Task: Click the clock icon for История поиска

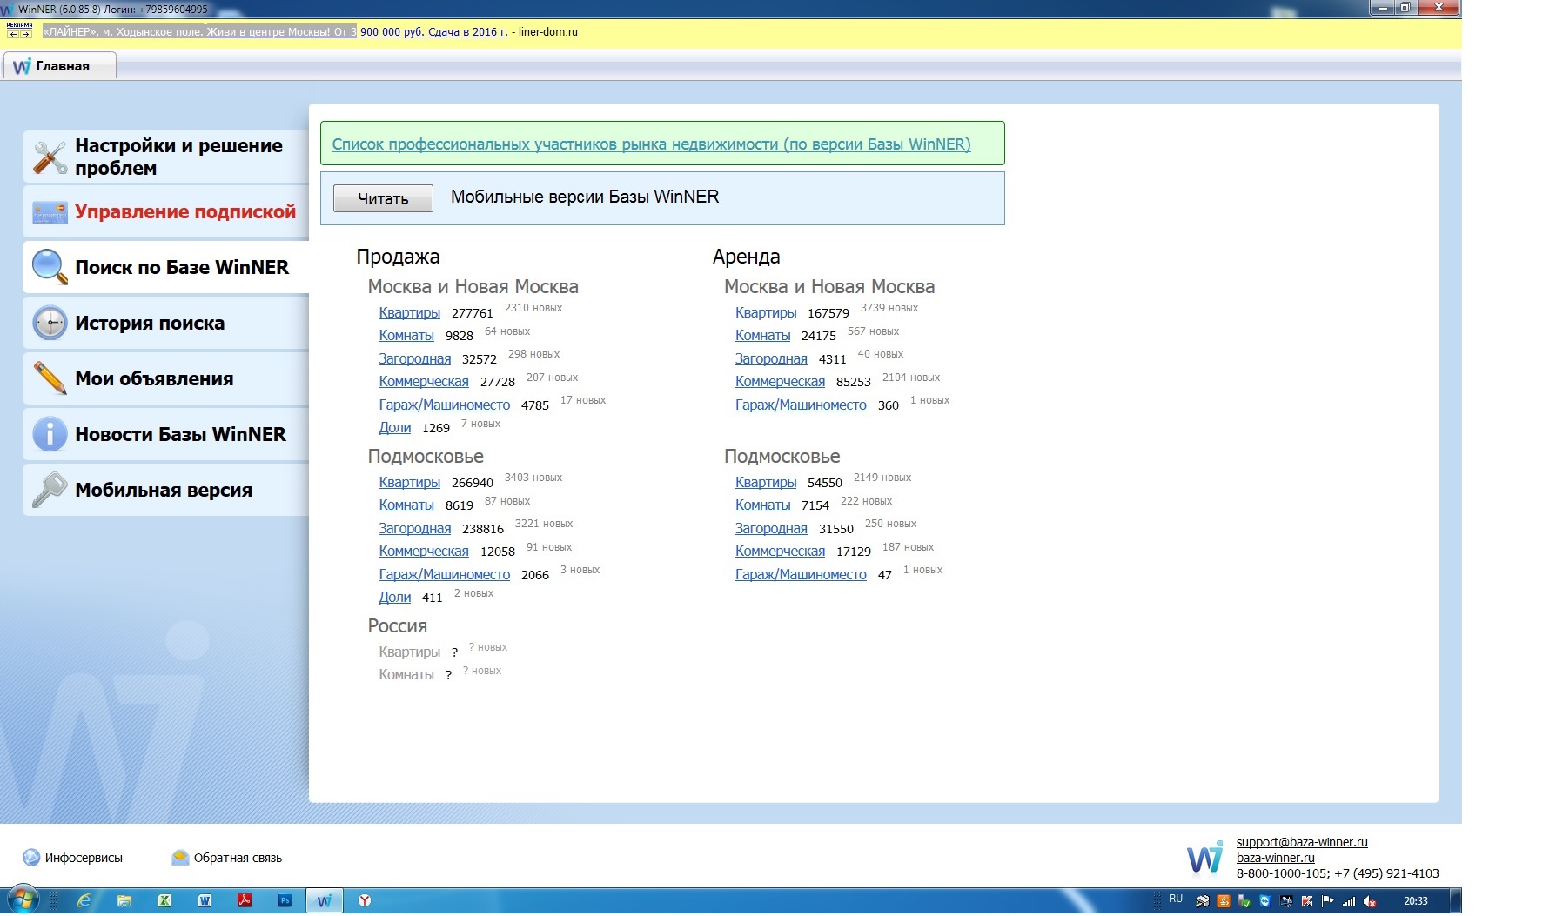Action: 50,323
